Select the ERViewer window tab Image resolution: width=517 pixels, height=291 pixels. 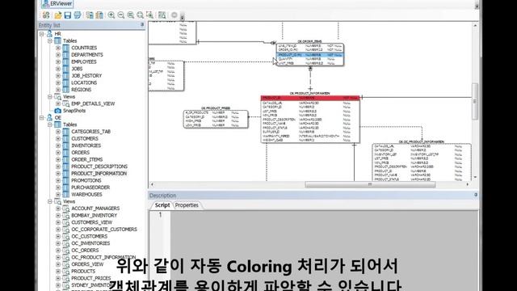(57, 4)
